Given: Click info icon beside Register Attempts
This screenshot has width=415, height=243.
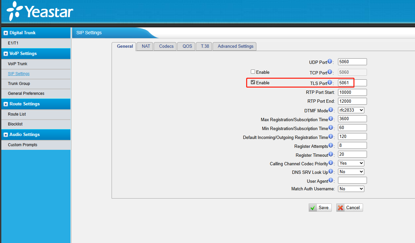Looking at the screenshot, I should click(331, 146).
